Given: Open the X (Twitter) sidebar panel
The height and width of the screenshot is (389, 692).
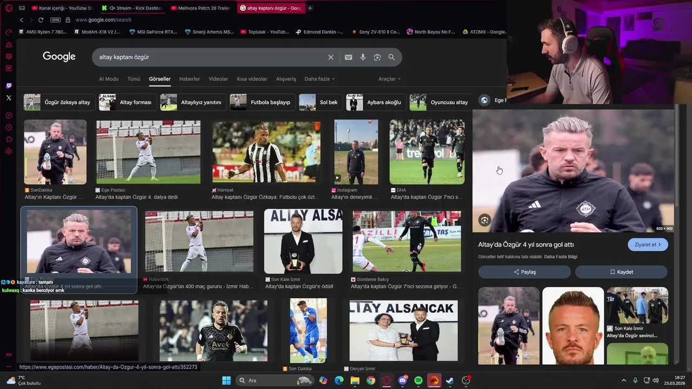Looking at the screenshot, I should [x=9, y=98].
